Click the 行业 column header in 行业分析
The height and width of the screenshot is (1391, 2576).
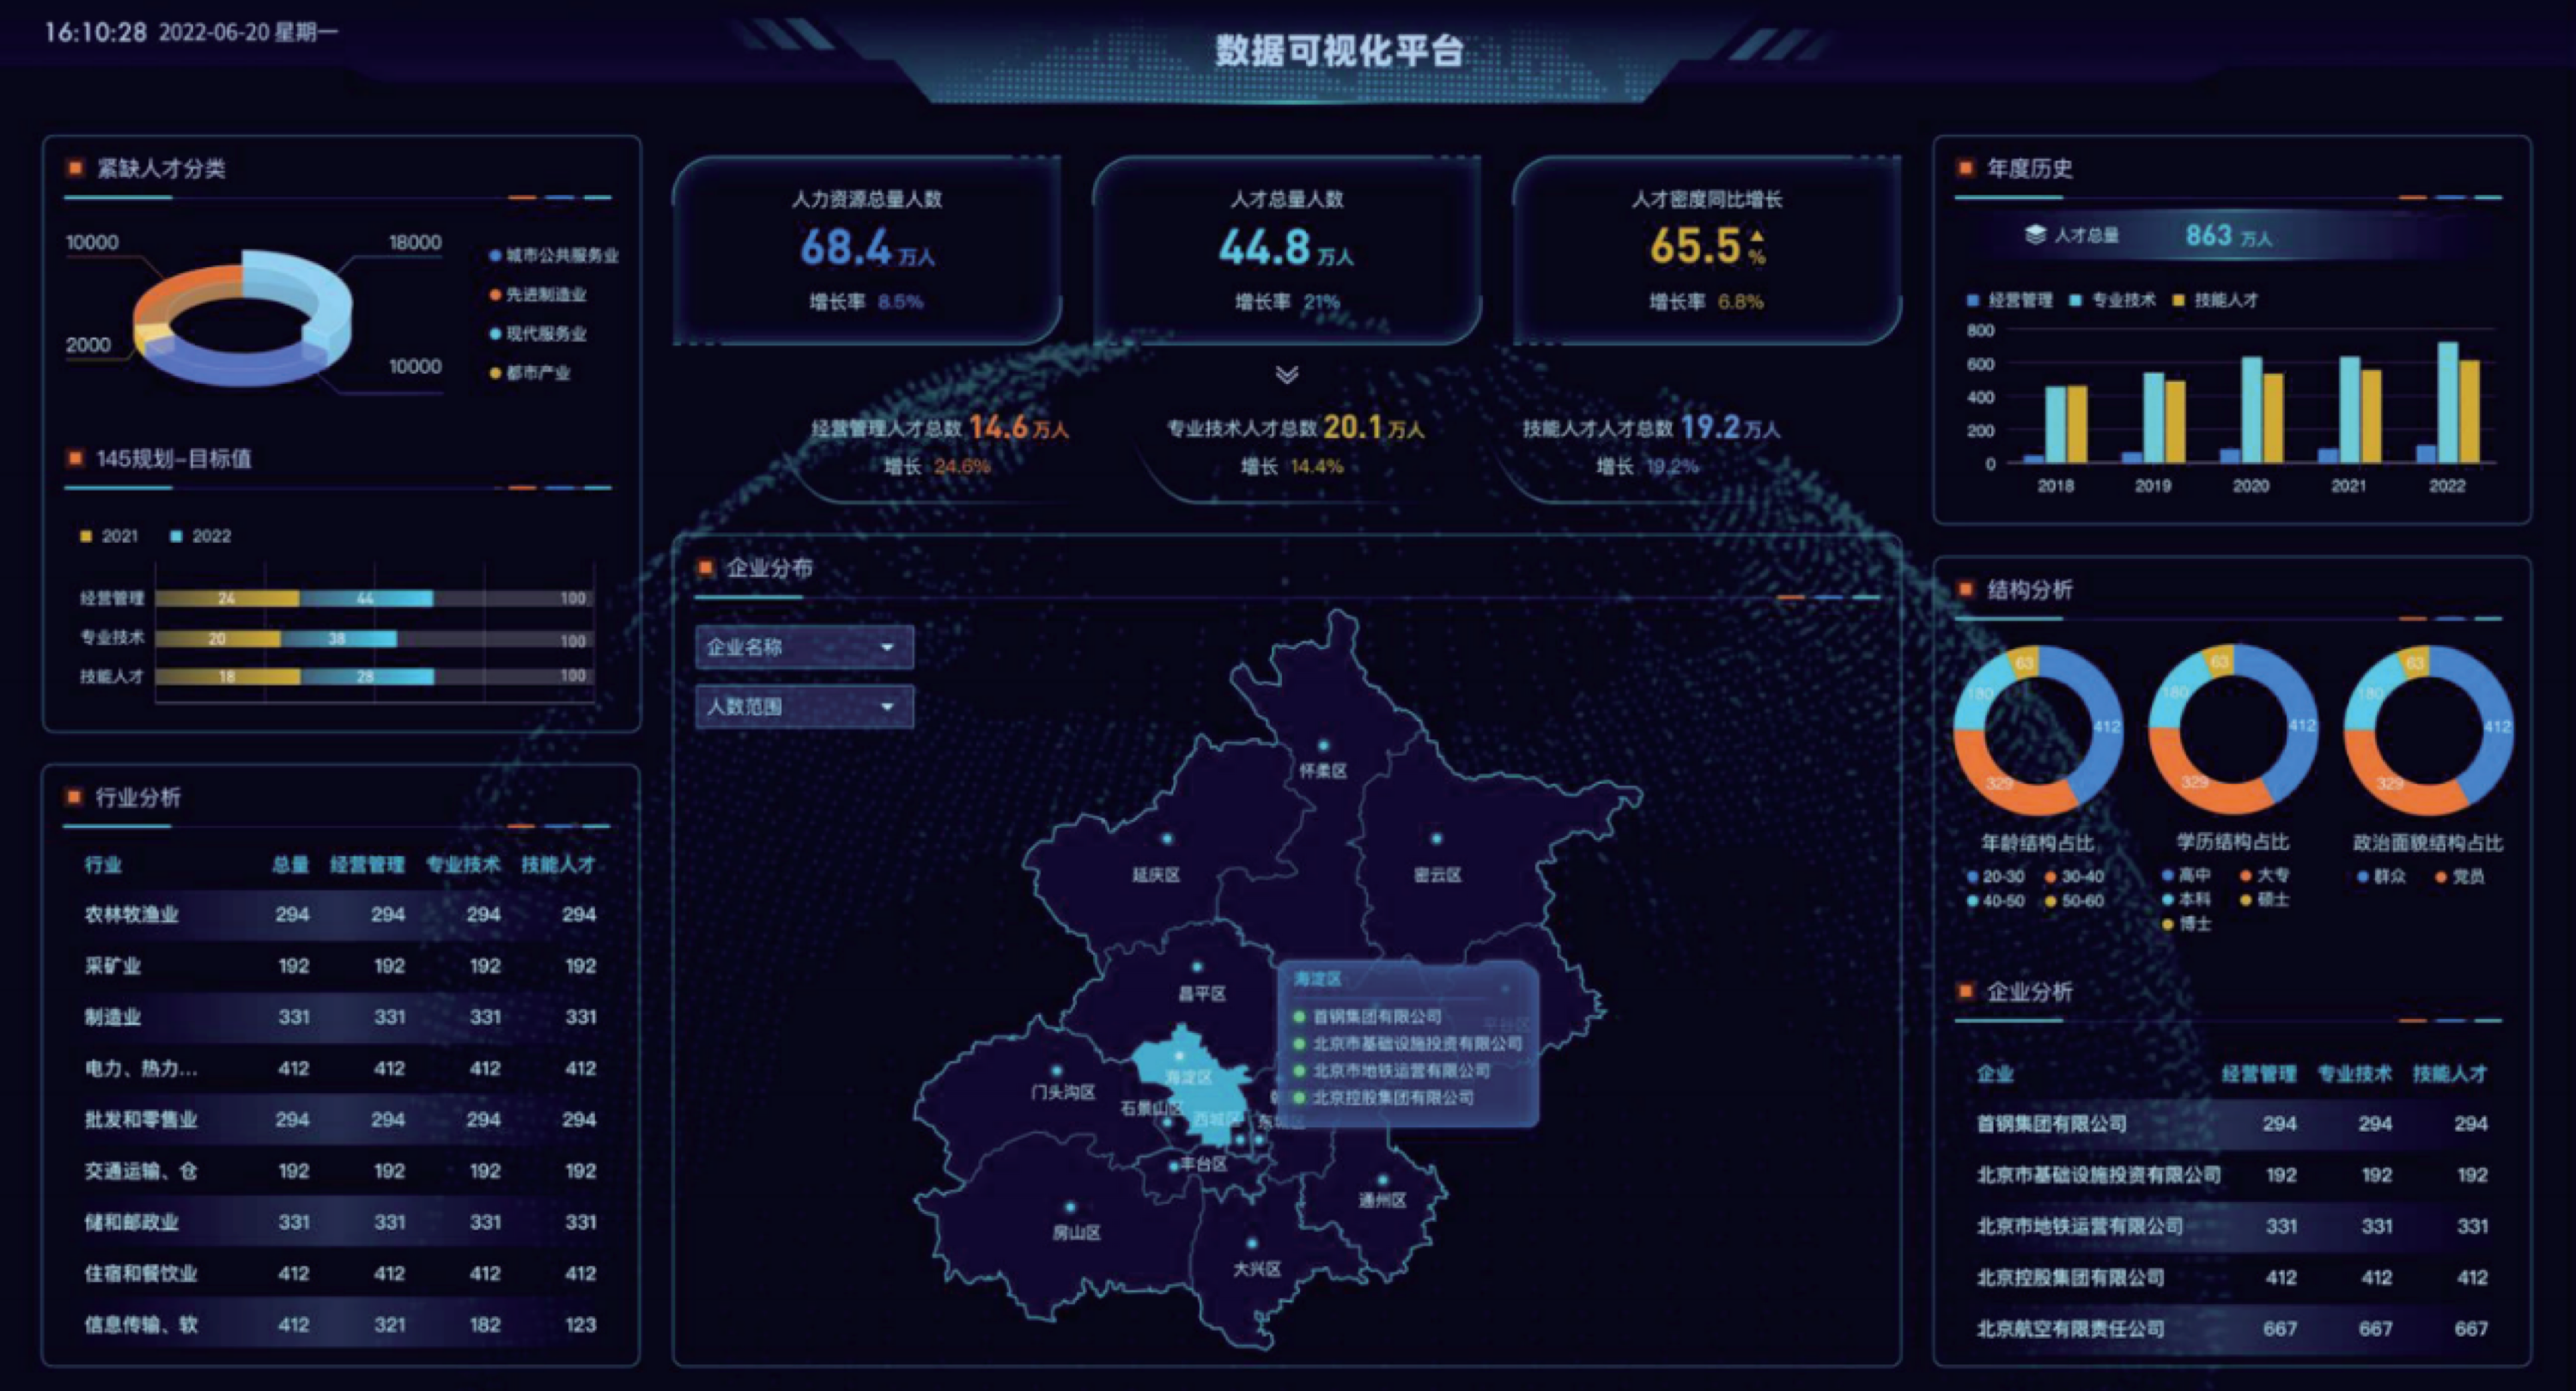coord(103,865)
